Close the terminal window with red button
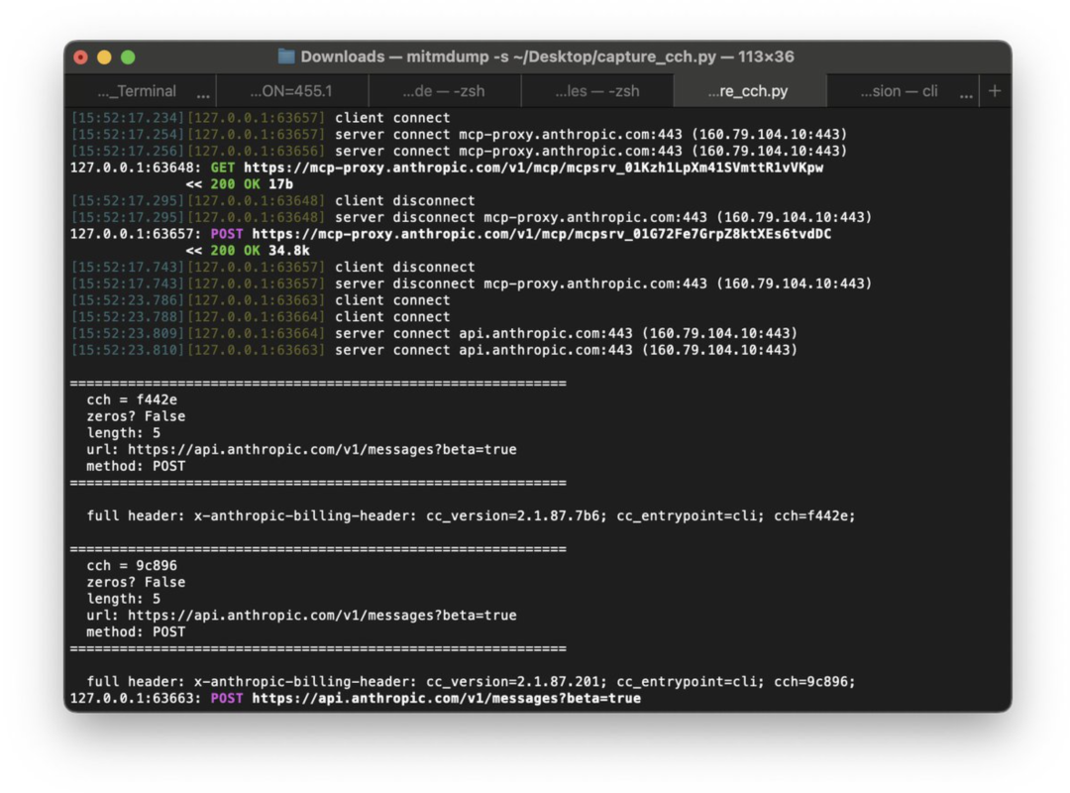The width and height of the screenshot is (1070, 793). pos(81,57)
